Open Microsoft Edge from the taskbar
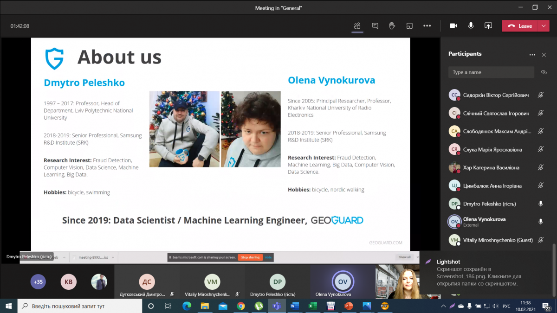This screenshot has width=557, height=313. coord(187,306)
